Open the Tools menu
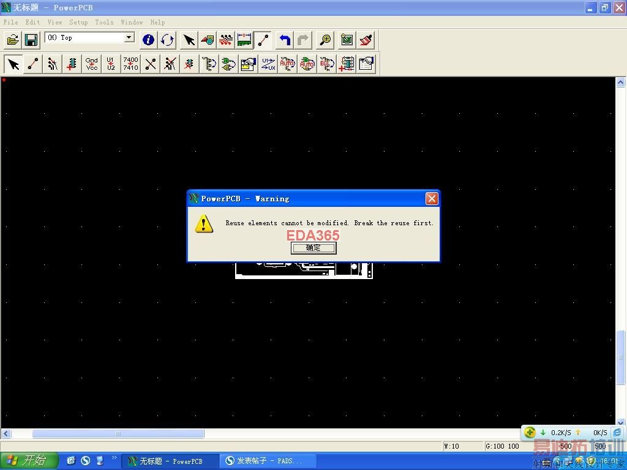Viewport: 627px width, 470px height. (x=104, y=22)
